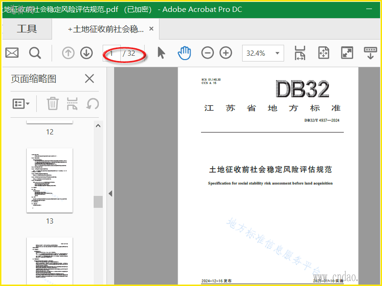Click the rotate pages icon
382x286 pixels.
click(x=93, y=104)
